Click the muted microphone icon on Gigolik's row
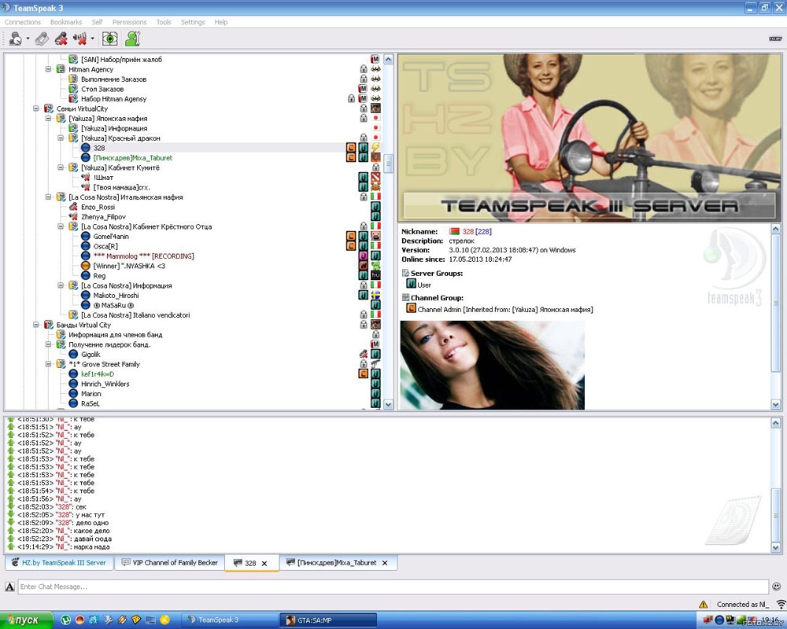787x629 pixels. pos(364,354)
